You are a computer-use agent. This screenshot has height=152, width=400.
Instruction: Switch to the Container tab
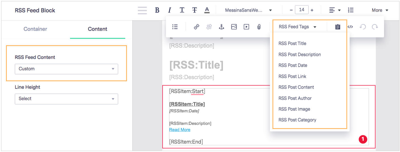coord(35,29)
